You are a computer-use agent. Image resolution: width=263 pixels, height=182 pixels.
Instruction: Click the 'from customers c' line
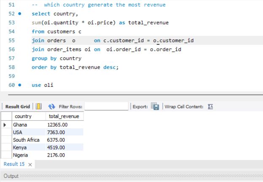[x=57, y=32]
